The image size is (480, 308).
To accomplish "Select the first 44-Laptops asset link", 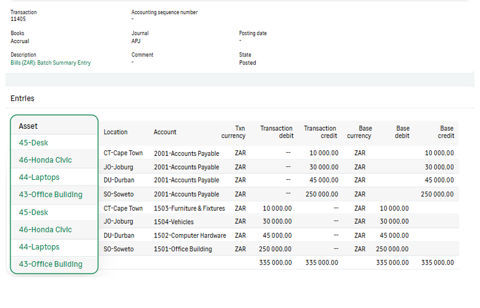I will 39,177.
